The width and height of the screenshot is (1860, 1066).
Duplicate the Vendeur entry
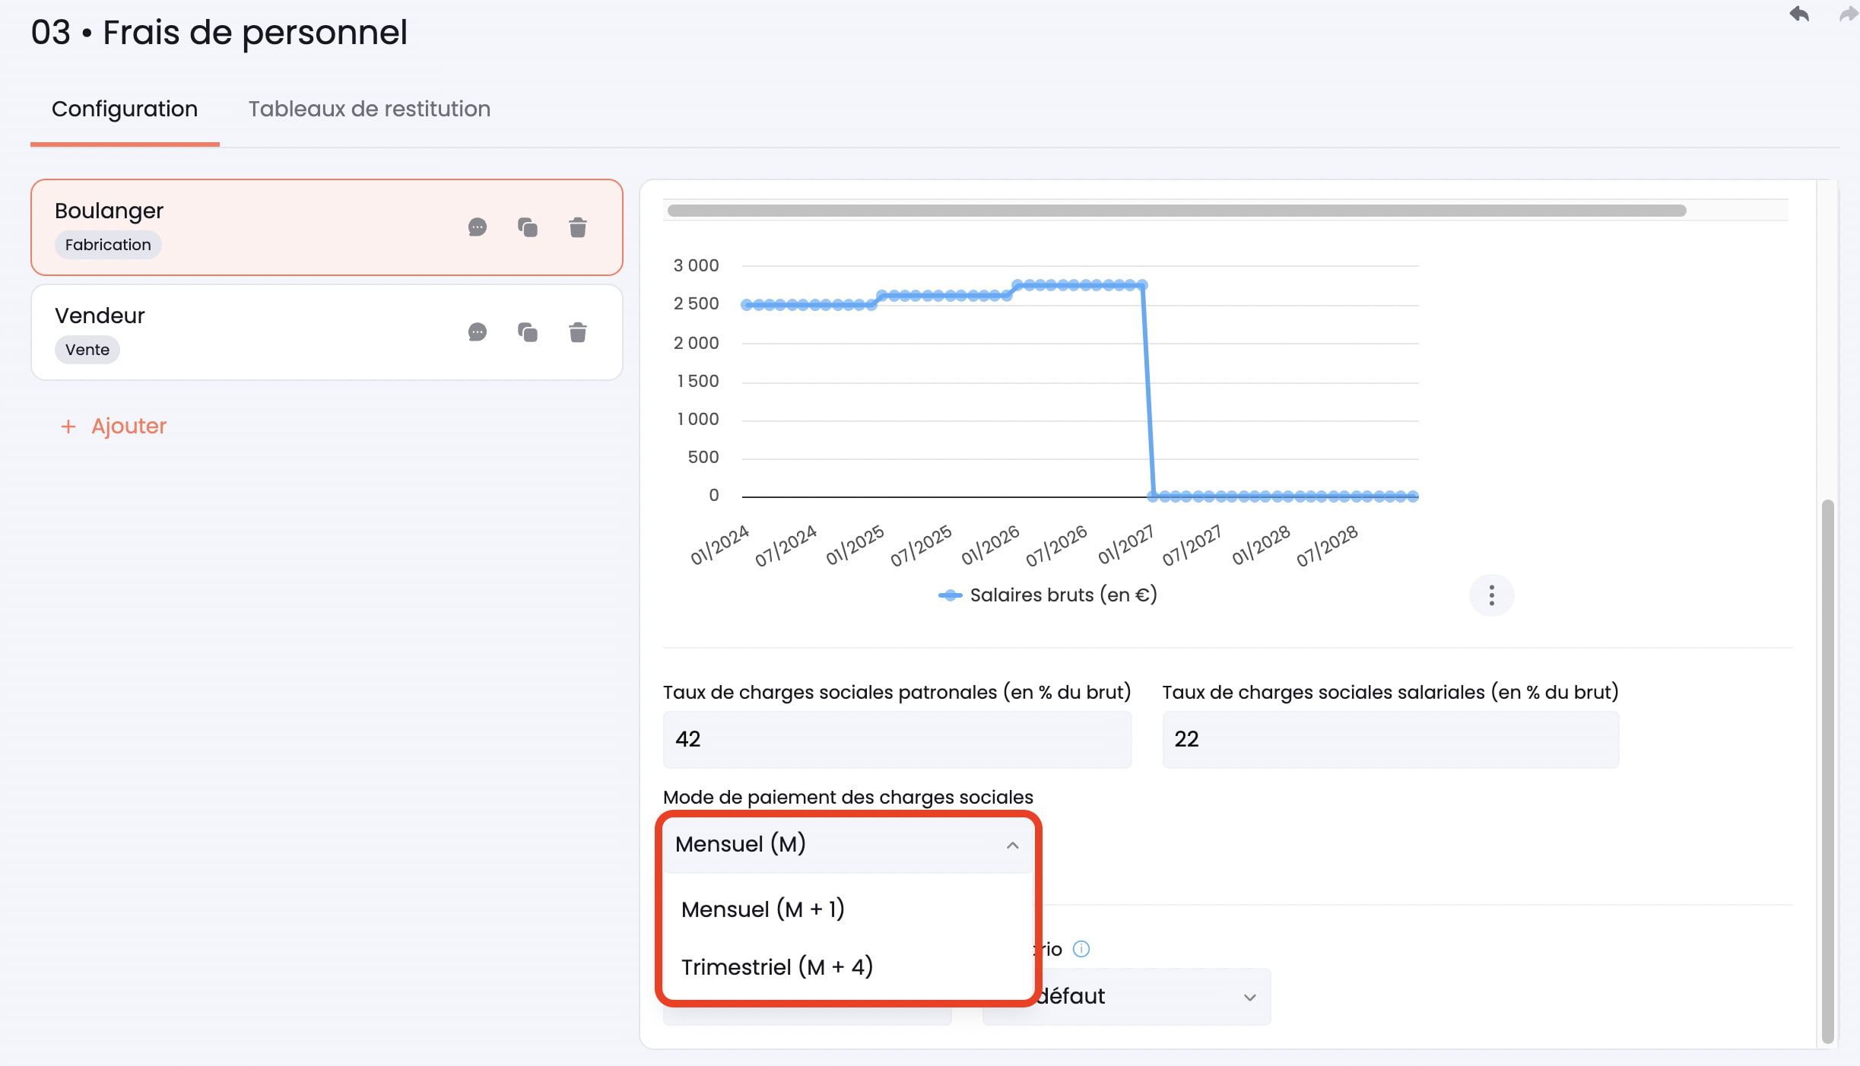pyautogui.click(x=528, y=332)
